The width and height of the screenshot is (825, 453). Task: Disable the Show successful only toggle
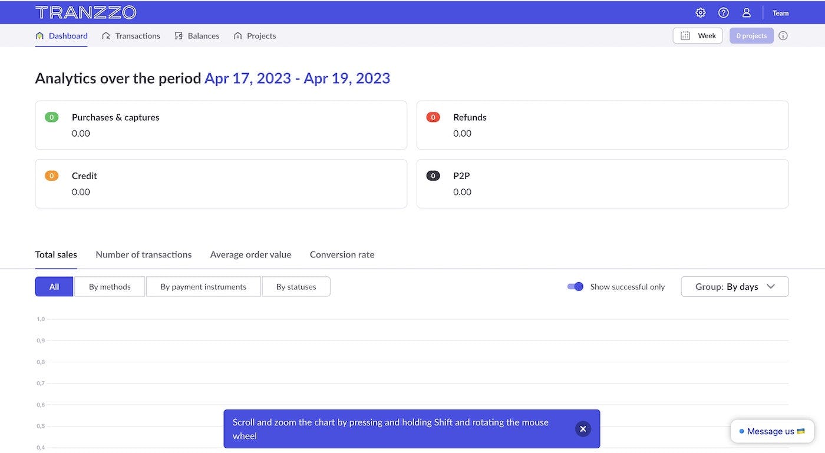pos(575,286)
